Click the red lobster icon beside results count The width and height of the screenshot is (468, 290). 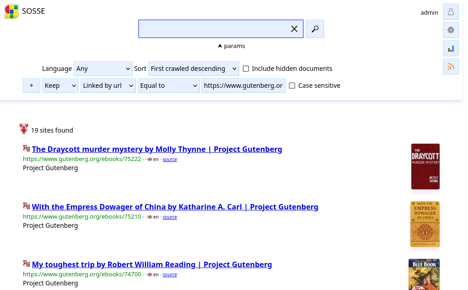(24, 129)
